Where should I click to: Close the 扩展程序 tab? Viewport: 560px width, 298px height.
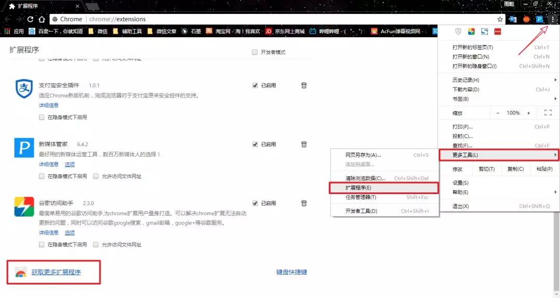pyautogui.click(x=77, y=6)
